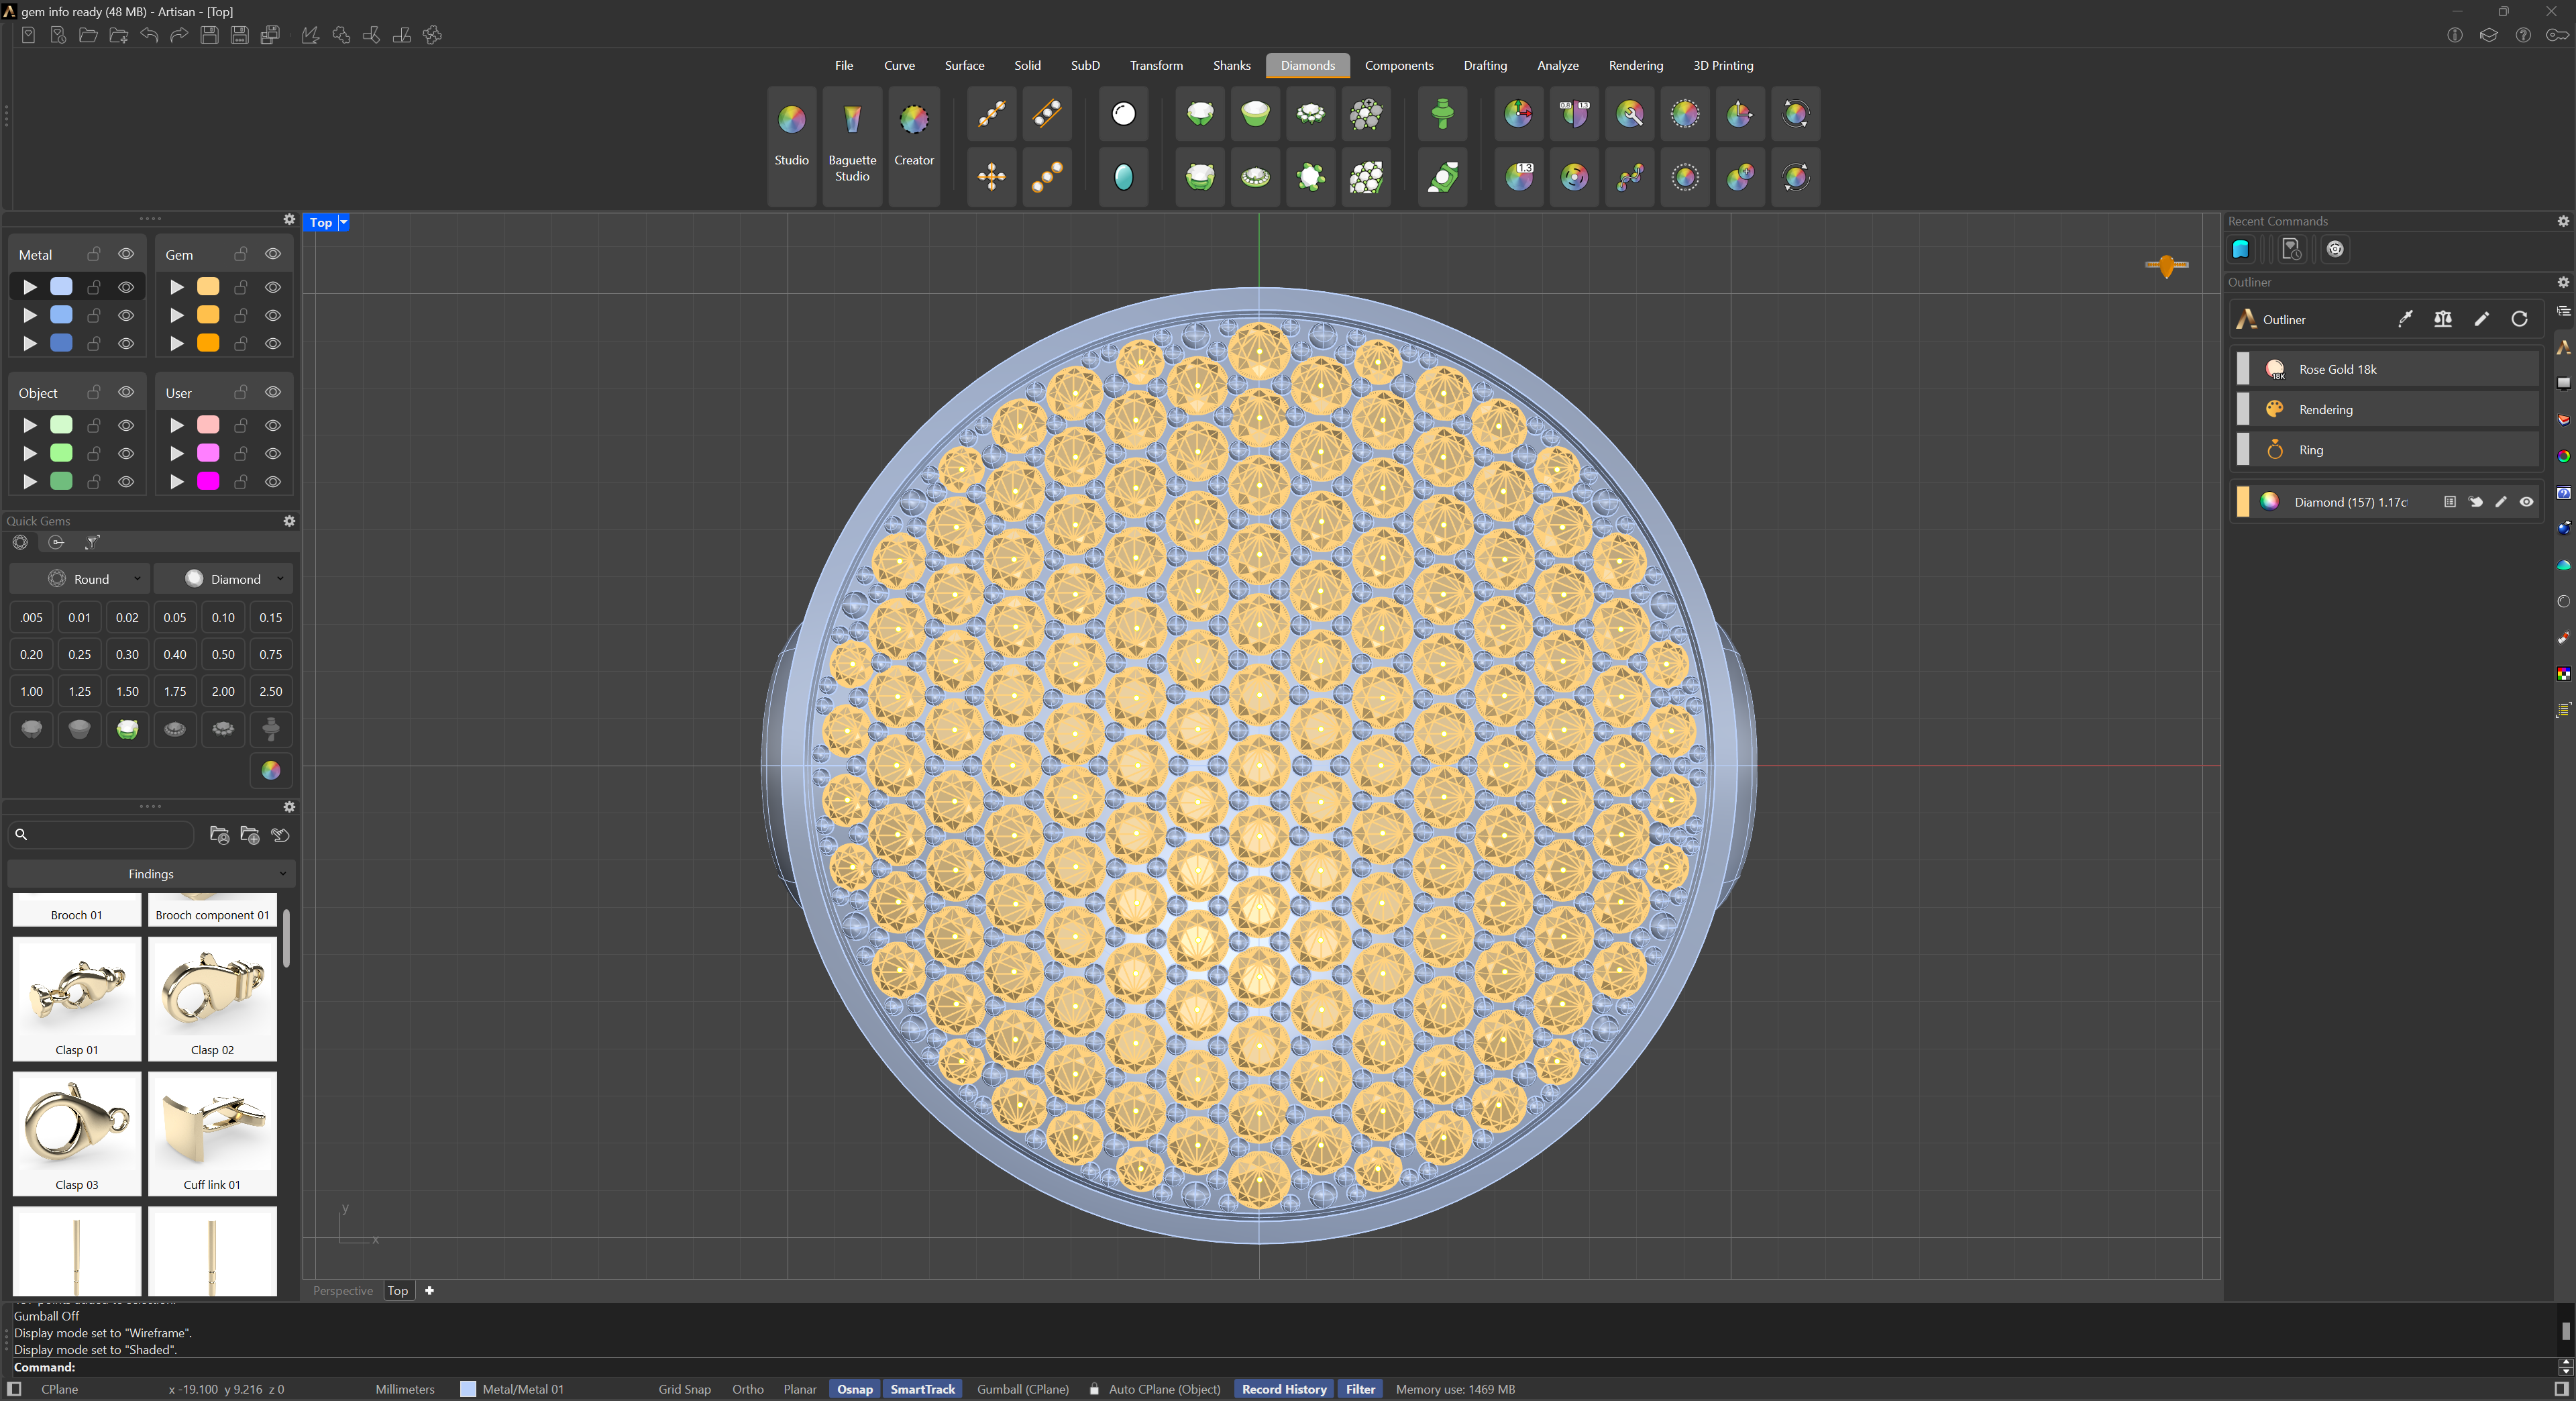Click the Outliner refresh icon
2576x1401 pixels.
pos(2519,319)
